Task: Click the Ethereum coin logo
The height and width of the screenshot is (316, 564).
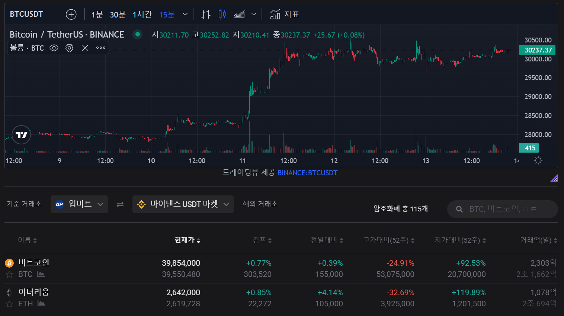Action: click(x=9, y=293)
